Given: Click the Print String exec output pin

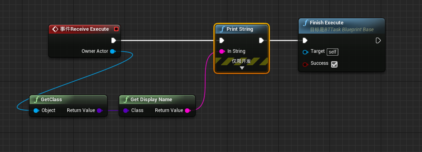Looking at the screenshot, I should click(261, 40).
